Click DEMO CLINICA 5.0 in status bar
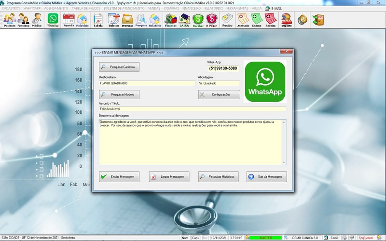This screenshot has height=241, width=386. click(x=305, y=238)
